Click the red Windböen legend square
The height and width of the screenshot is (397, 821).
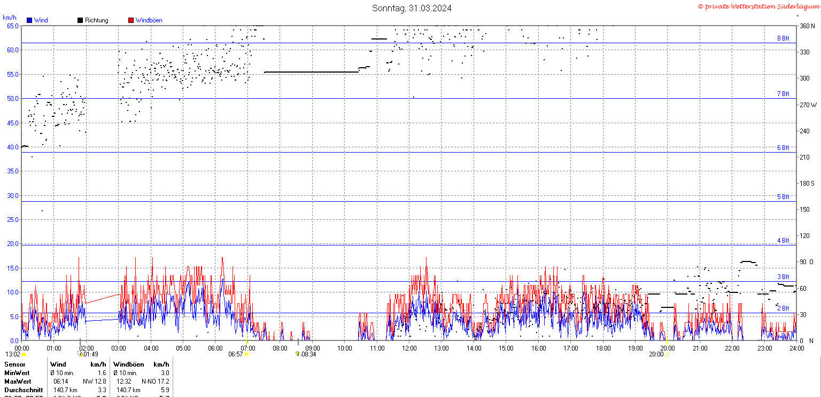131,20
